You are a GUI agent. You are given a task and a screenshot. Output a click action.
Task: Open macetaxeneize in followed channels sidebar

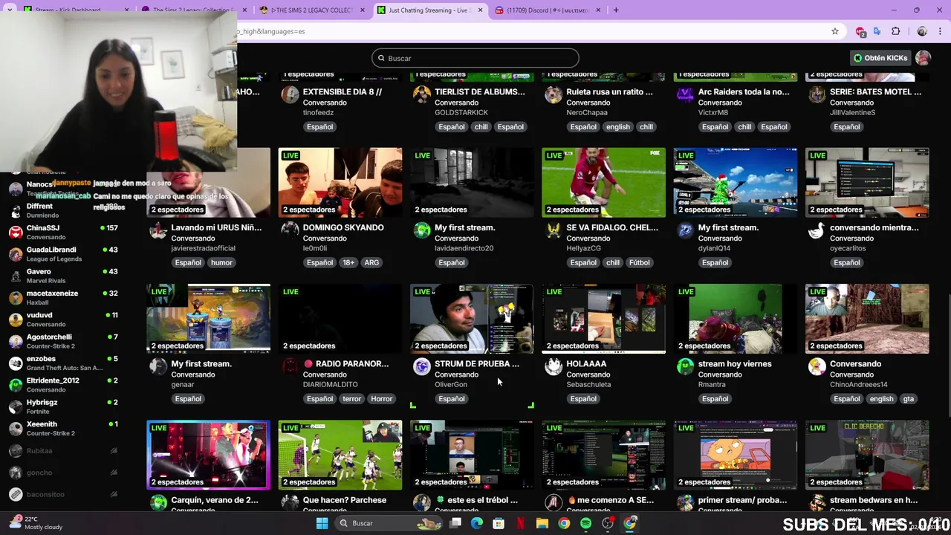click(x=64, y=297)
